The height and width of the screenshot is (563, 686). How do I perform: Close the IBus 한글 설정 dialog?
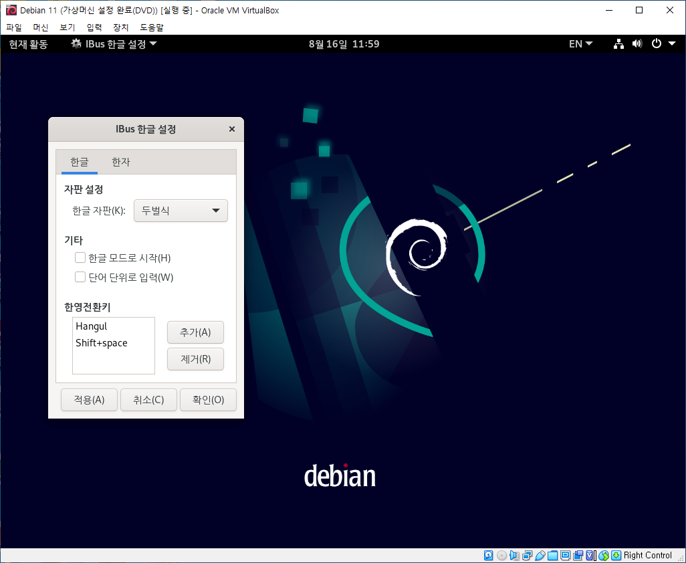[x=232, y=129]
